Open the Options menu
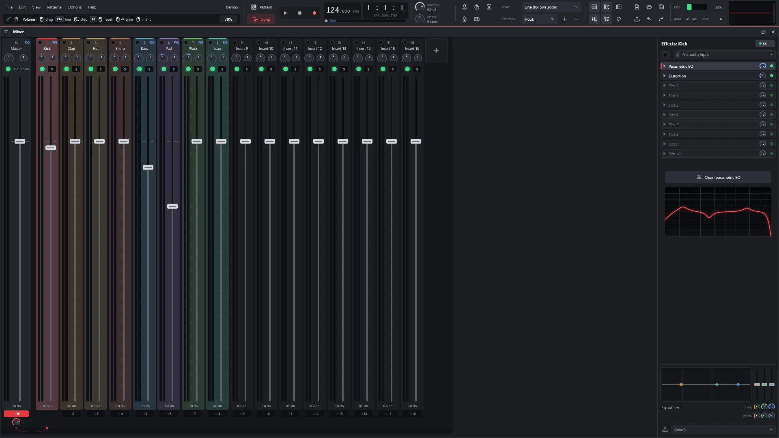779x438 pixels. click(x=75, y=7)
